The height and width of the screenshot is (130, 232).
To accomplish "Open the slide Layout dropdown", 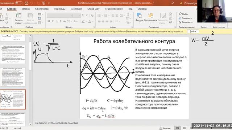I will coord(40,14).
